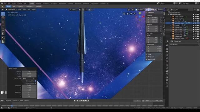Toggle visibility of Reference Photo item
The image size is (200, 112).
pos(196,38)
